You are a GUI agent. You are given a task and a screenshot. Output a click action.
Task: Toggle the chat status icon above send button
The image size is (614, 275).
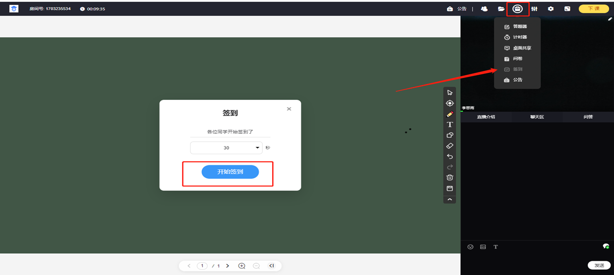point(606,246)
